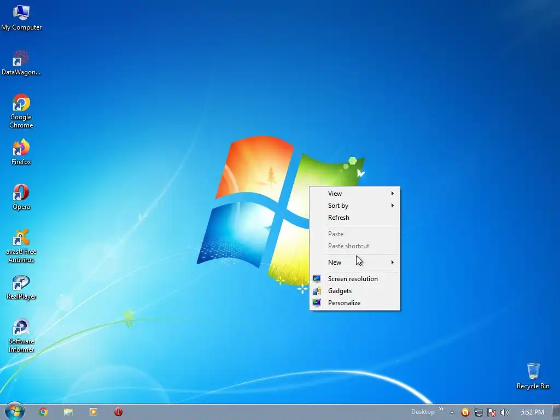Image resolution: width=560 pixels, height=420 pixels.
Task: Select the DataWagon desktop shortcut
Action: (x=21, y=63)
